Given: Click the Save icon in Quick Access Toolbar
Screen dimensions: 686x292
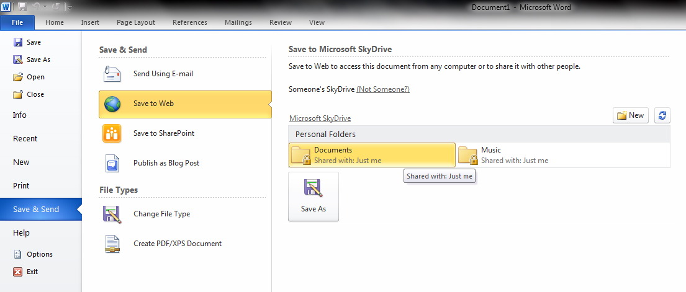Looking at the screenshot, I should coord(22,7).
